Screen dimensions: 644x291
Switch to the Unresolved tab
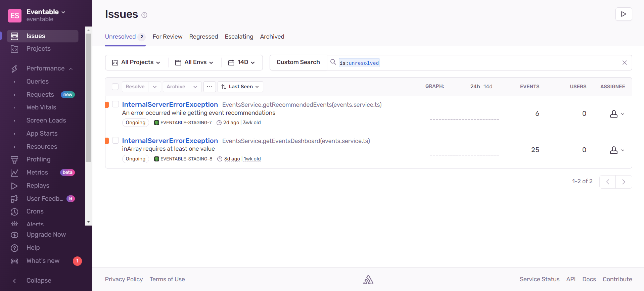point(125,37)
